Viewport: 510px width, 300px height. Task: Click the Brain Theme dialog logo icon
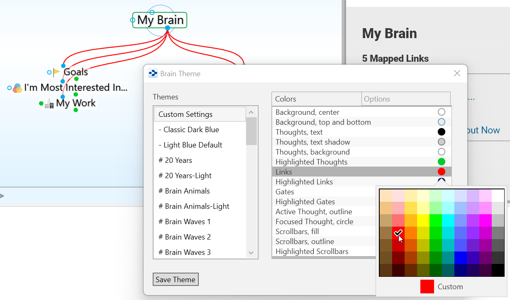click(153, 74)
